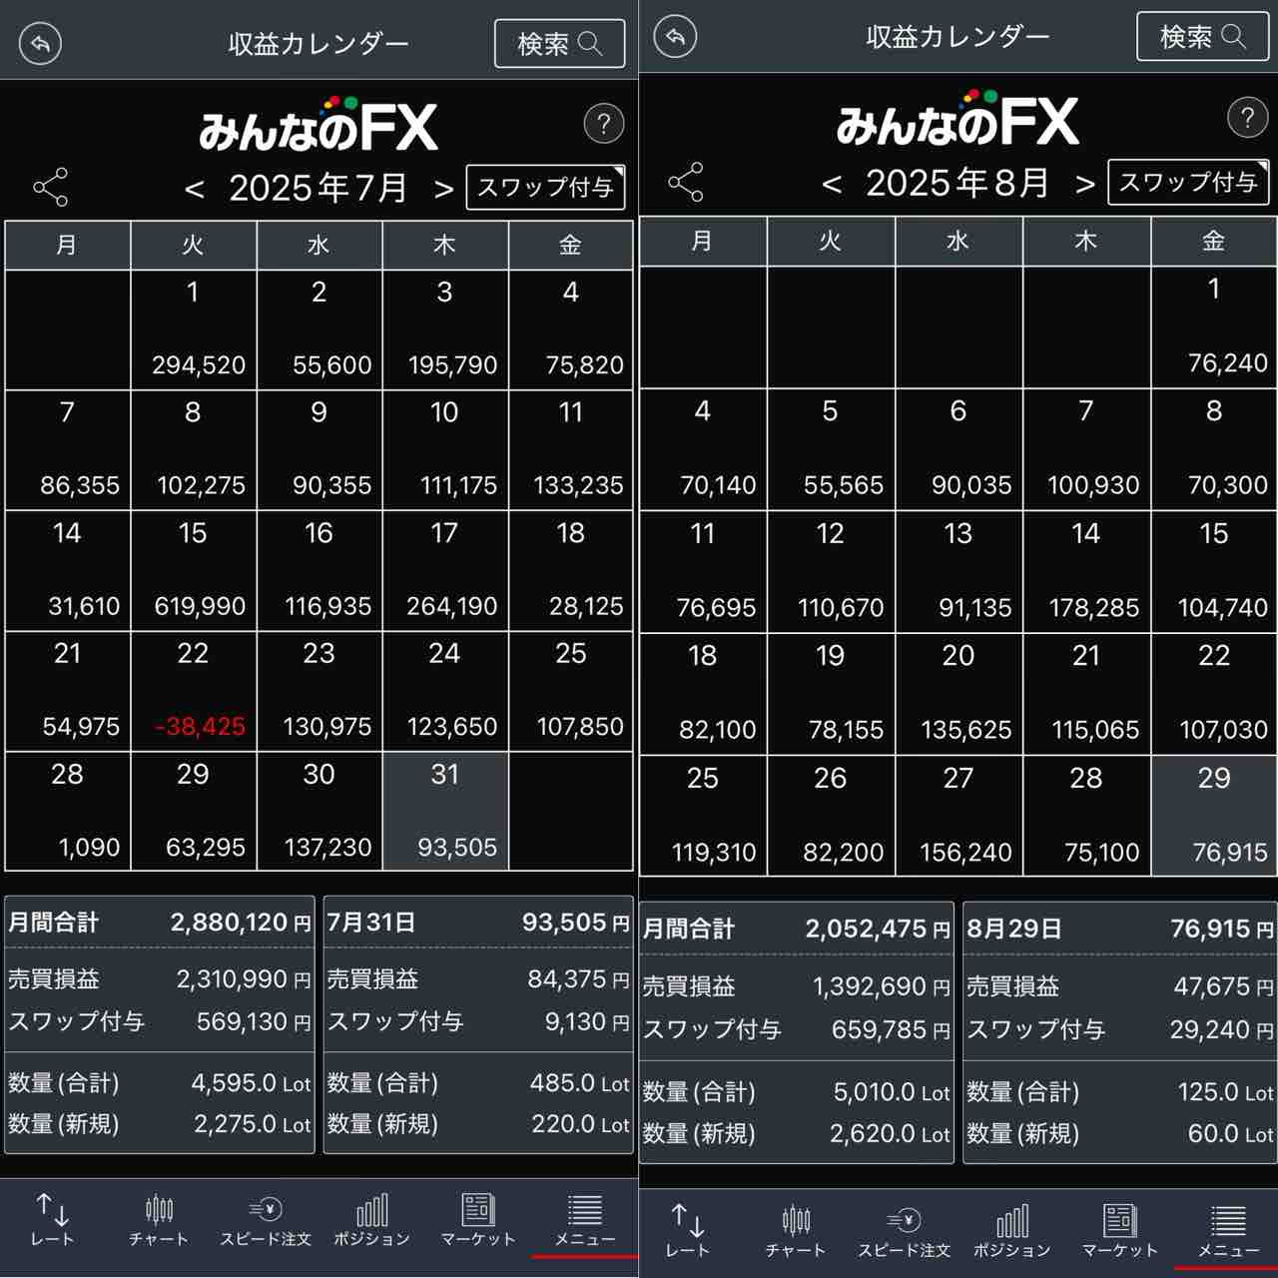Go to previous month from 2025年7月
Viewport: 1278px width, 1278px height.
[x=195, y=189]
